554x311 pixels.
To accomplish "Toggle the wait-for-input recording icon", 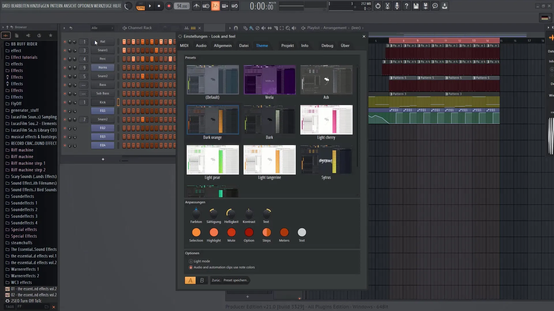I will click(x=206, y=6).
